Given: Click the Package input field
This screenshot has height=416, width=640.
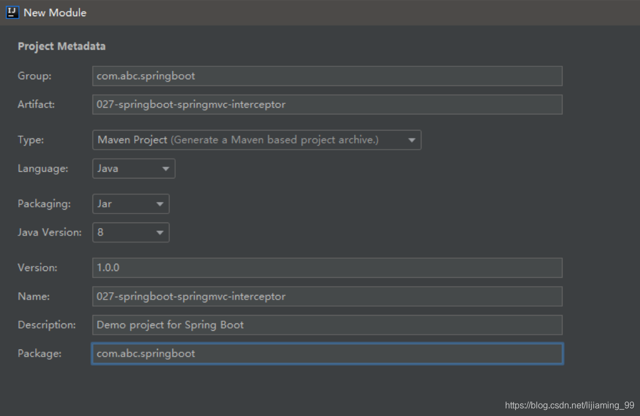Looking at the screenshot, I should click(327, 354).
